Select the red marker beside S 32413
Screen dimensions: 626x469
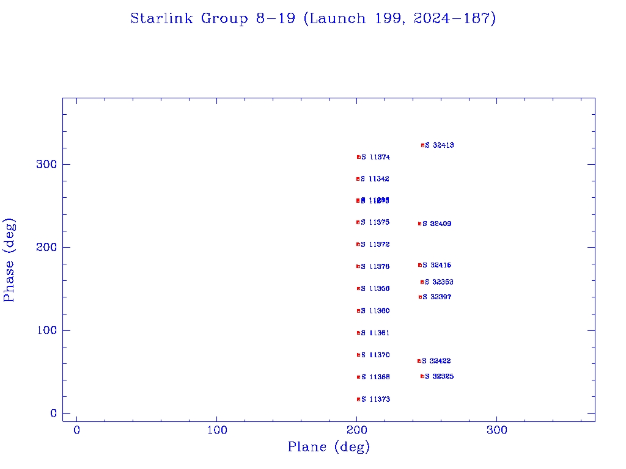click(423, 145)
